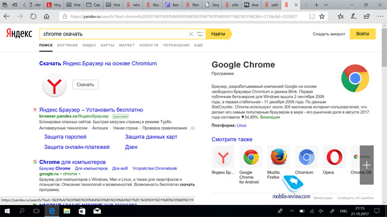
Task: Open Скачать Яндекс.Браузер на основе Chromium link
Action: click(98, 63)
